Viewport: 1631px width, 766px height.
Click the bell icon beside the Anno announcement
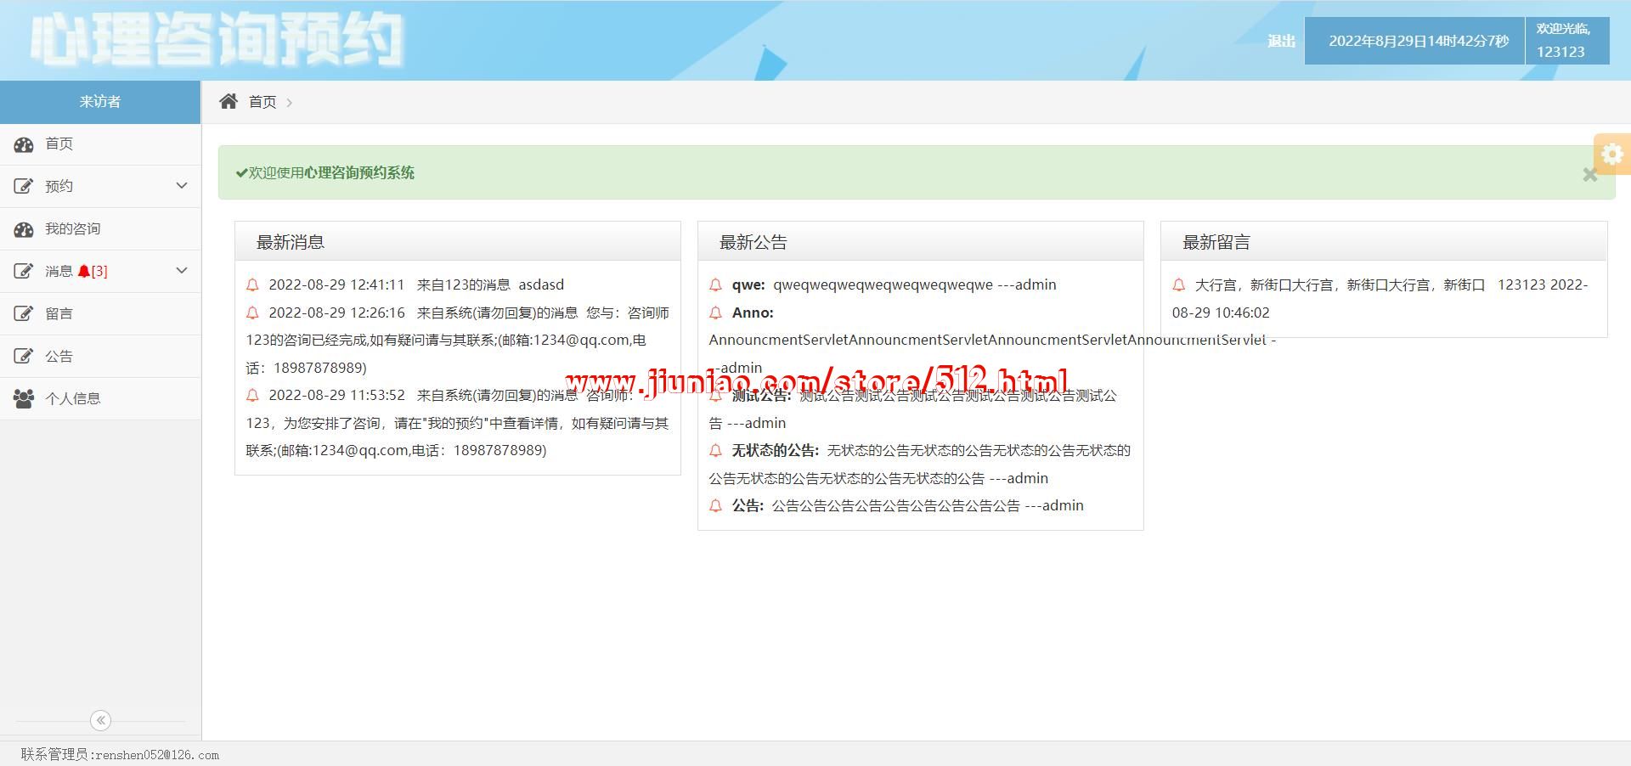(715, 313)
